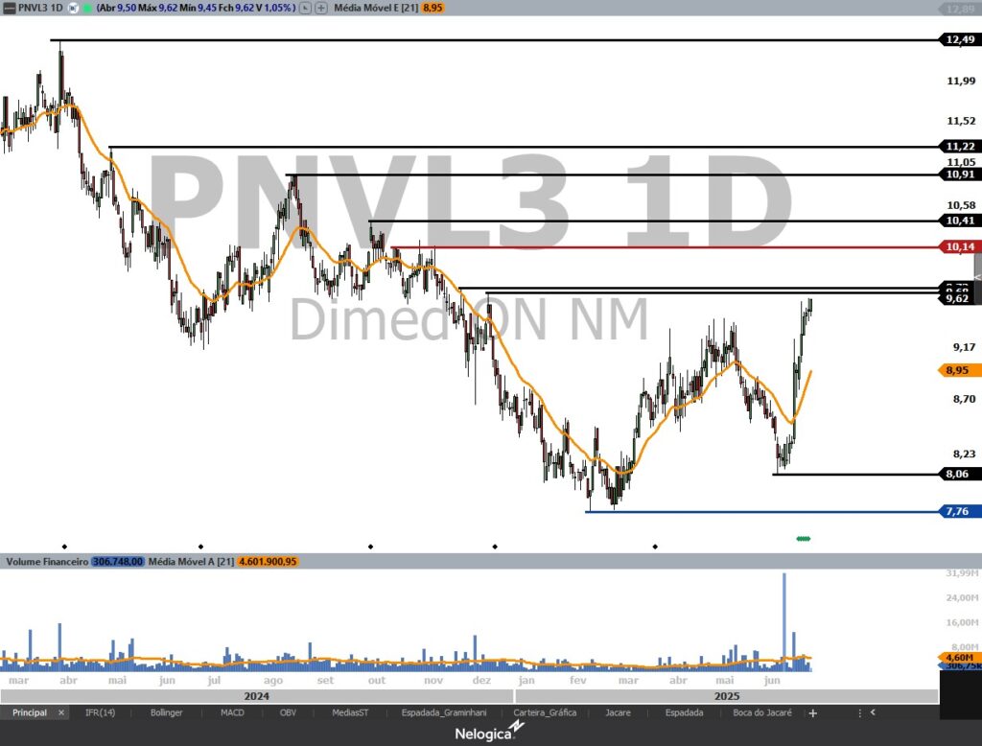
Task: Close the Principal tab
Action: (x=61, y=712)
